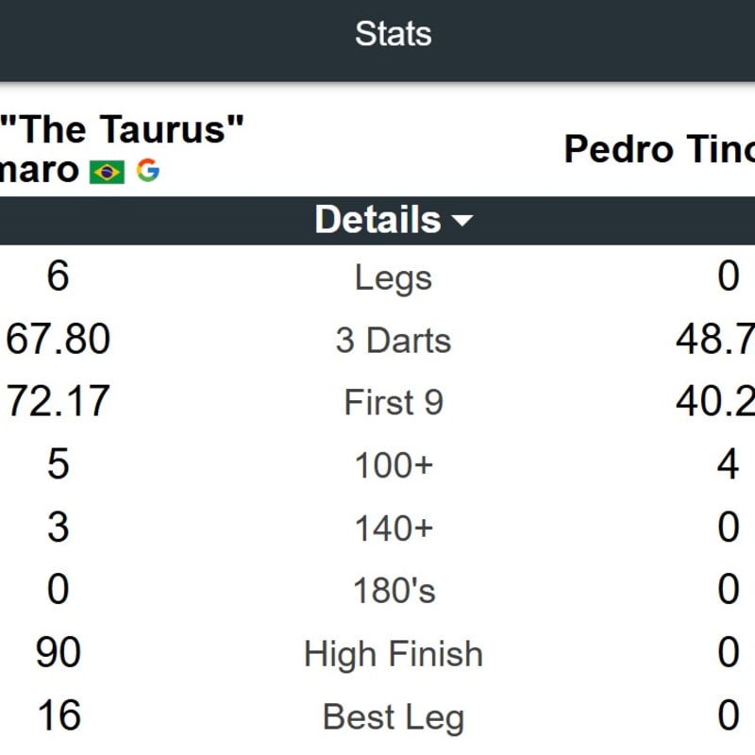Click the 180's row label
This screenshot has width=755, height=755.
coord(394,591)
